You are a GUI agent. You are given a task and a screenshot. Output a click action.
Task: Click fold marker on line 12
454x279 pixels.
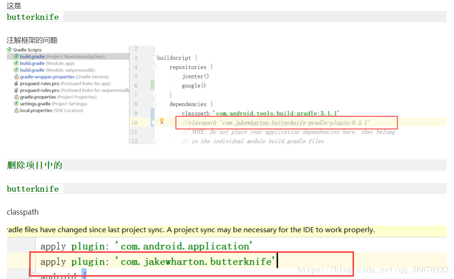point(154,141)
